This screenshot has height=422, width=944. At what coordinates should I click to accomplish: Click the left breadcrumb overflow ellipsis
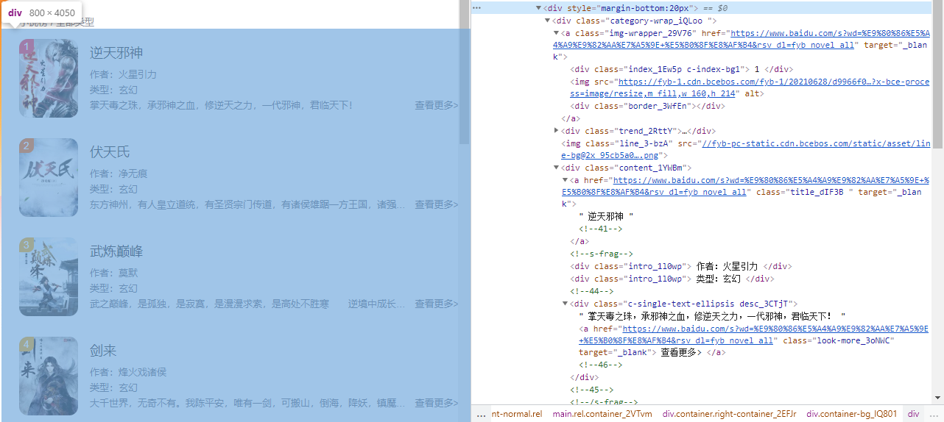tap(482, 414)
